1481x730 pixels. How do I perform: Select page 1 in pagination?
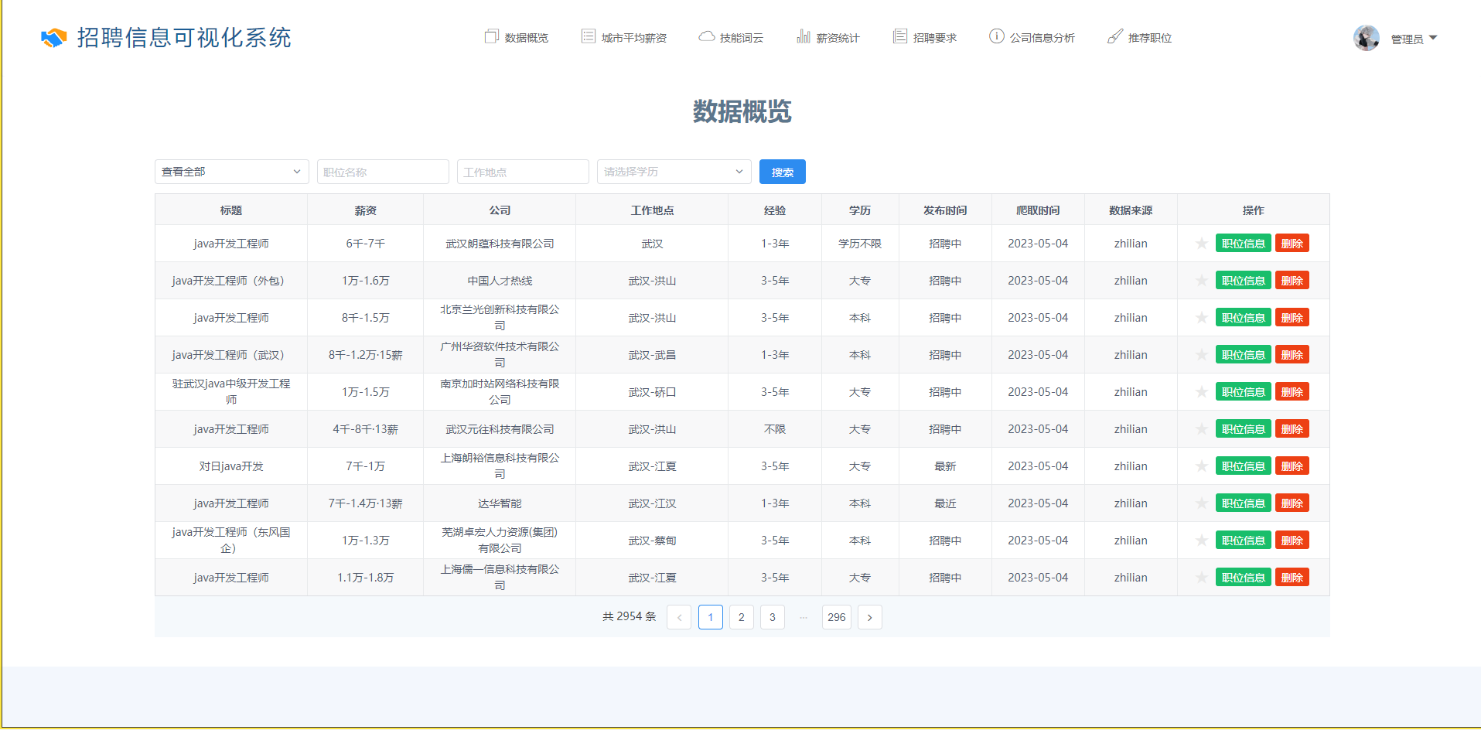711,617
